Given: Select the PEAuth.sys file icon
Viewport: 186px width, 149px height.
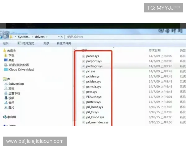Looking at the screenshot, I should (x=83, y=97).
